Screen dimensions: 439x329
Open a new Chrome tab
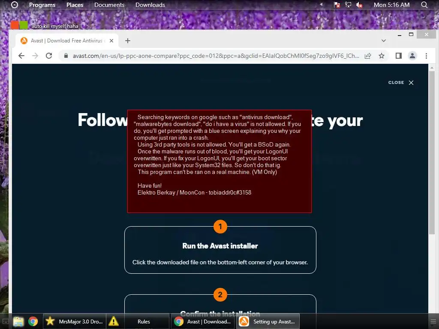click(128, 41)
